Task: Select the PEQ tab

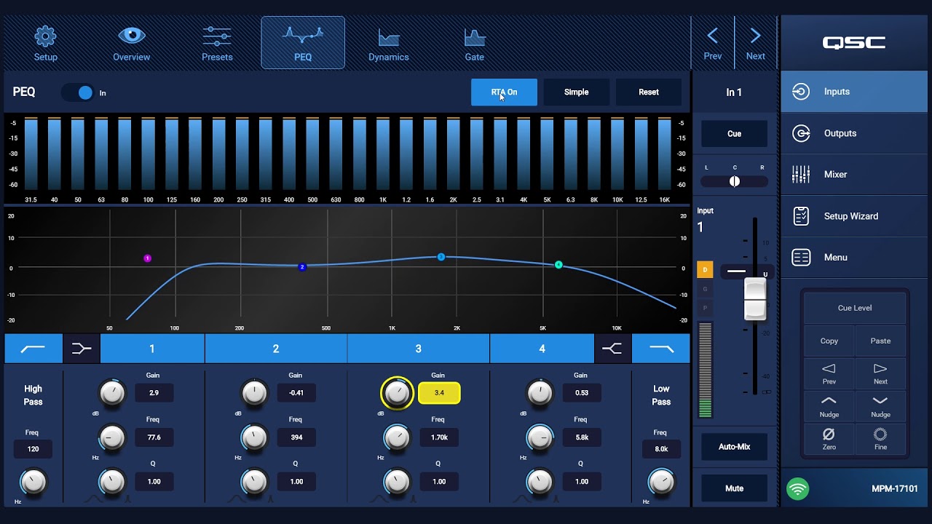Action: coord(303,43)
